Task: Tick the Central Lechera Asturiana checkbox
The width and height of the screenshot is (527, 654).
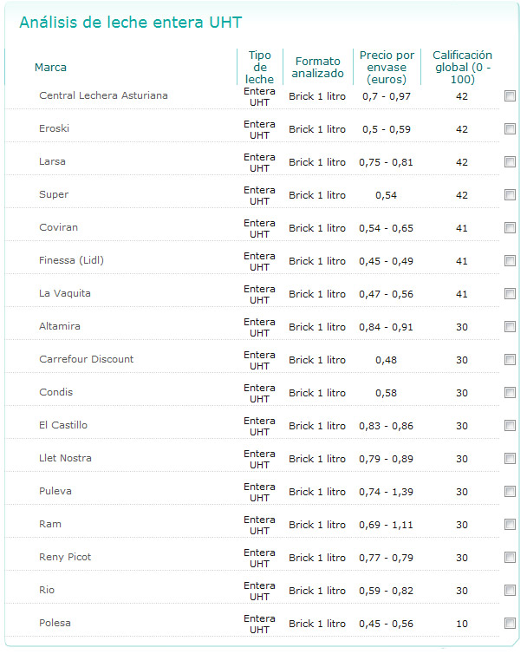Action: point(510,96)
